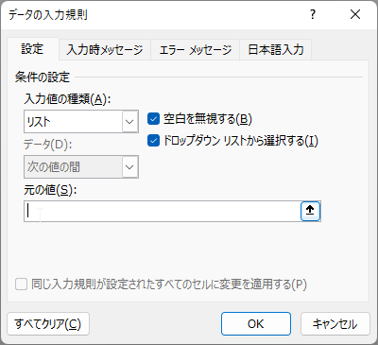Click the range selector arrow in 元の値 field

point(310,211)
